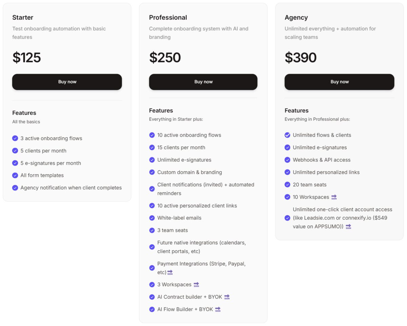Click the coming soon icon next to 3 Workspaces
The height and width of the screenshot is (326, 407).
pos(196,285)
